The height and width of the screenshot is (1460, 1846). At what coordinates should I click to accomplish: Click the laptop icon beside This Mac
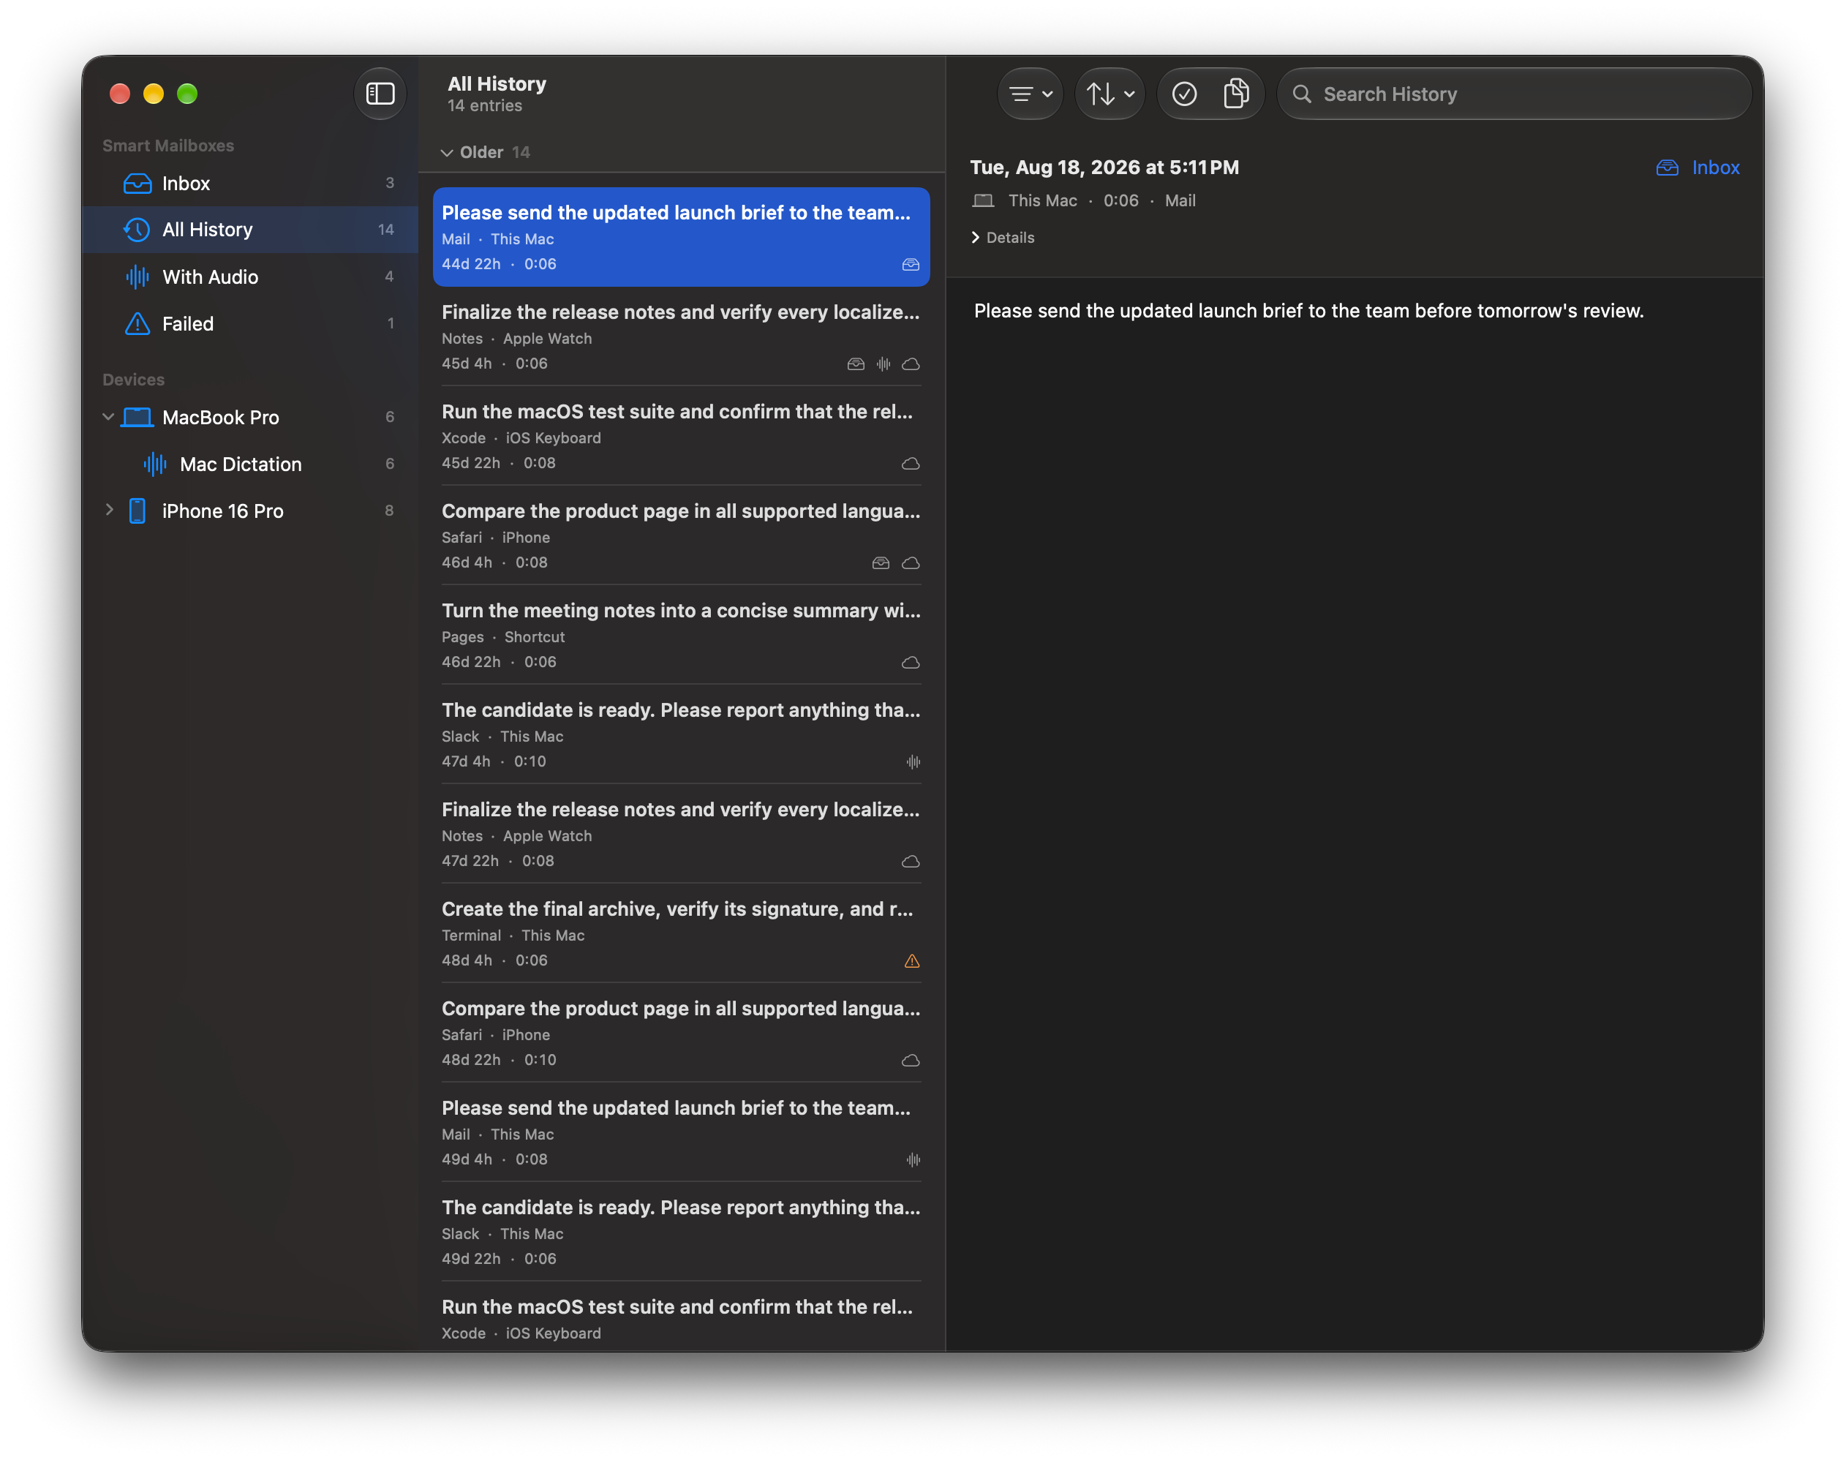point(983,201)
